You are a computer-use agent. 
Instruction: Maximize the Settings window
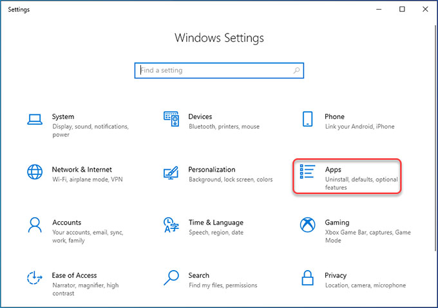pyautogui.click(x=402, y=9)
